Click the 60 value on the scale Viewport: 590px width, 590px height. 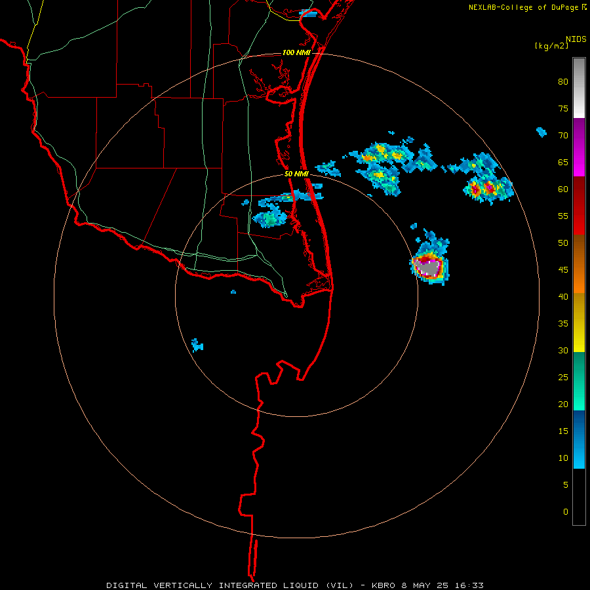click(563, 189)
